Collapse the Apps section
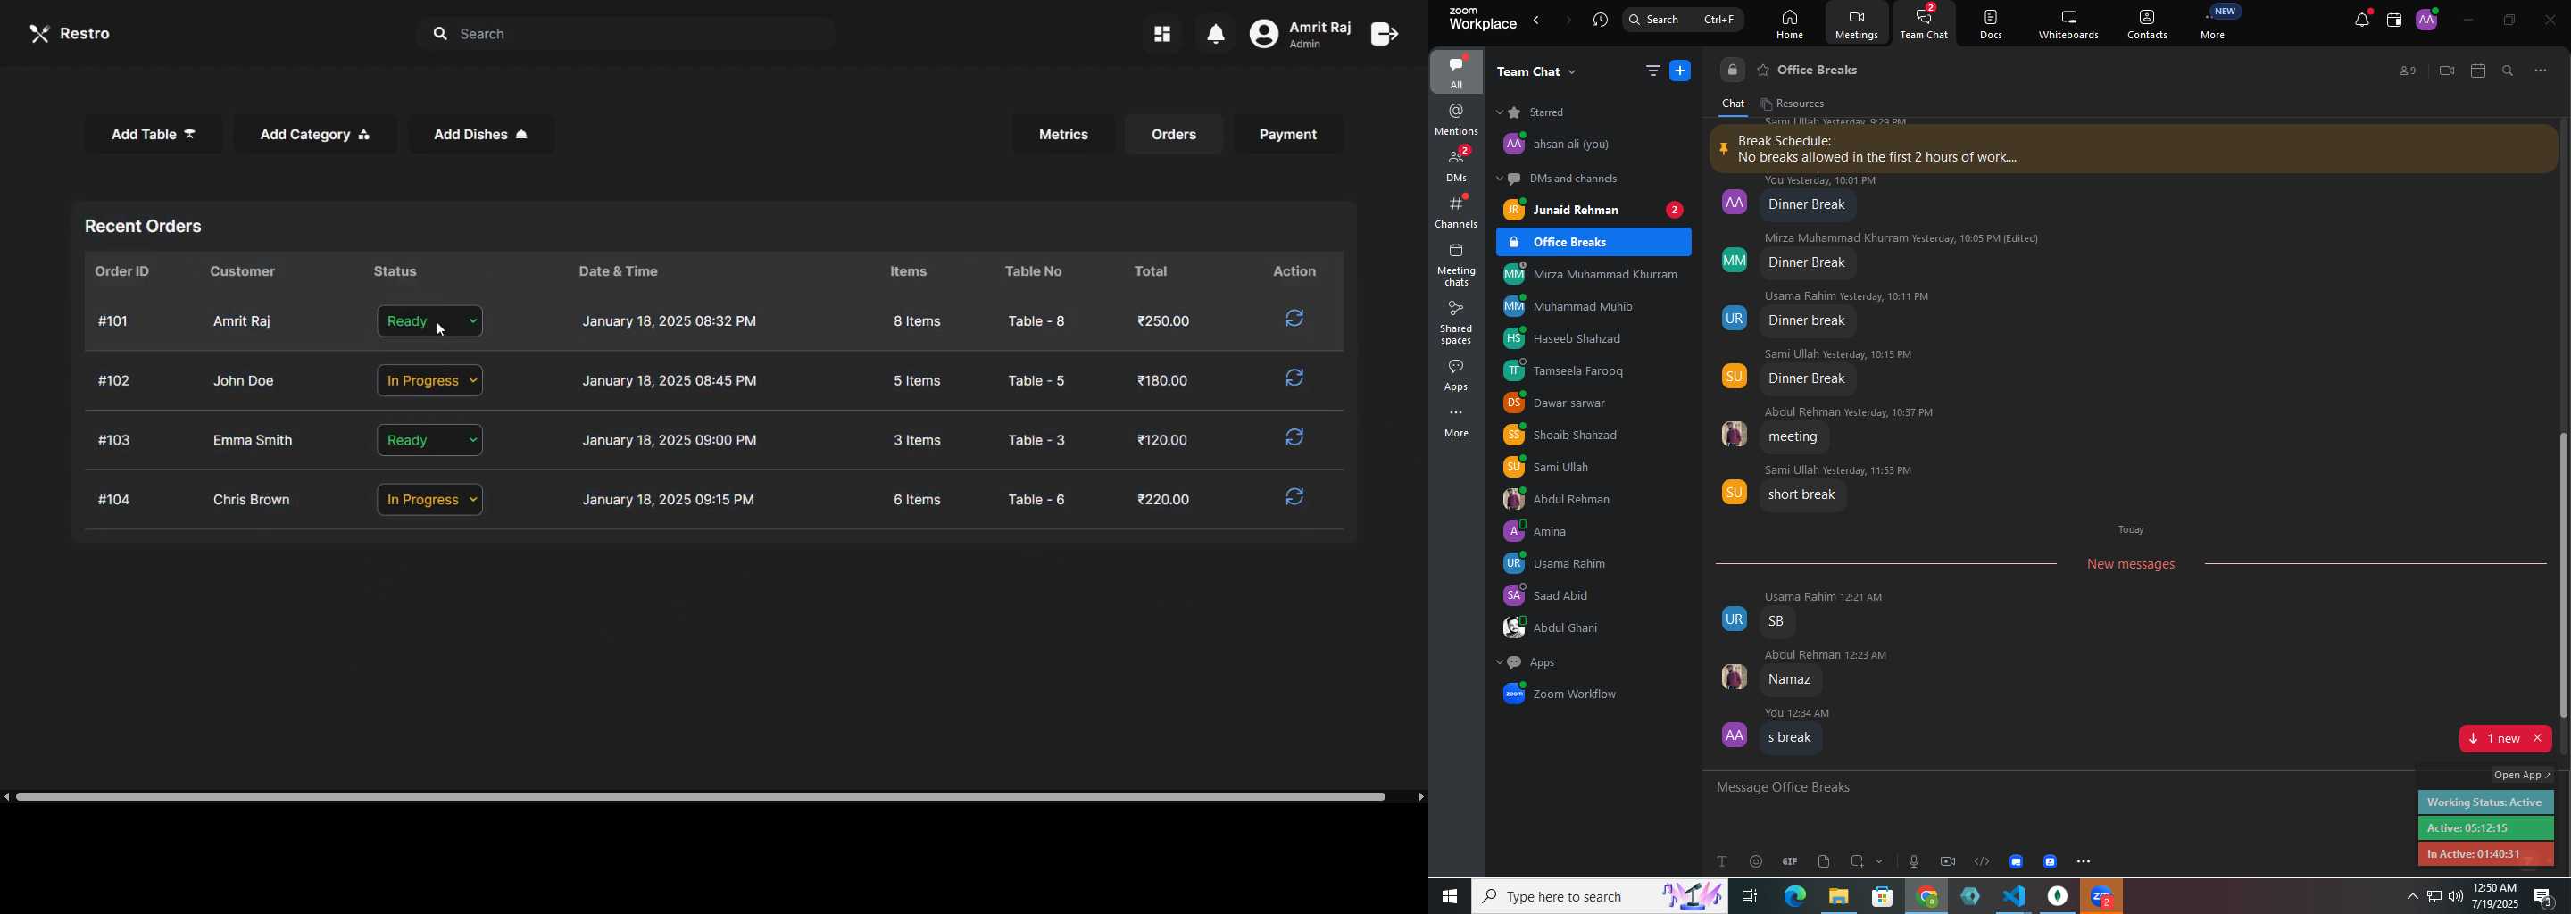Screen dimensions: 2571x914 click(1500, 663)
